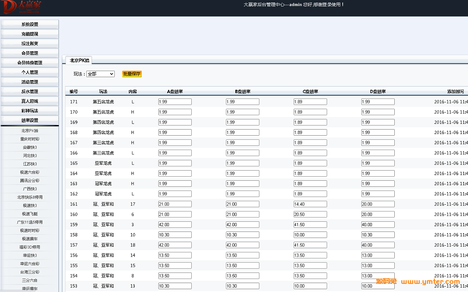Select 极速赛车 in sidebar

click(x=30, y=239)
